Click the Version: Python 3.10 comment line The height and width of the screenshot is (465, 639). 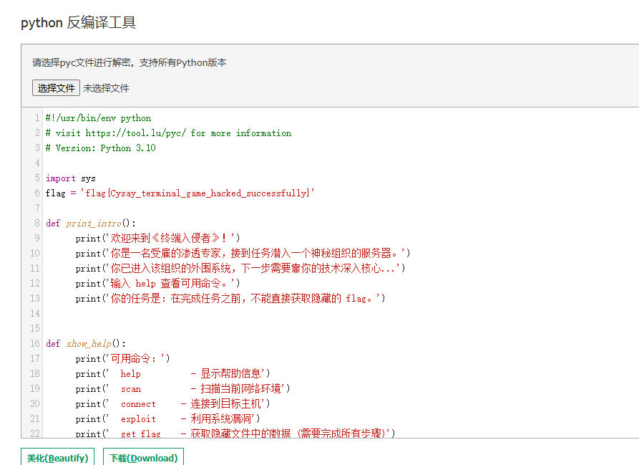(100, 148)
